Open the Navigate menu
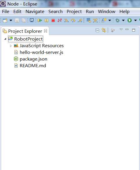Image resolution: width=140 pixels, height=170 pixels. click(35, 12)
